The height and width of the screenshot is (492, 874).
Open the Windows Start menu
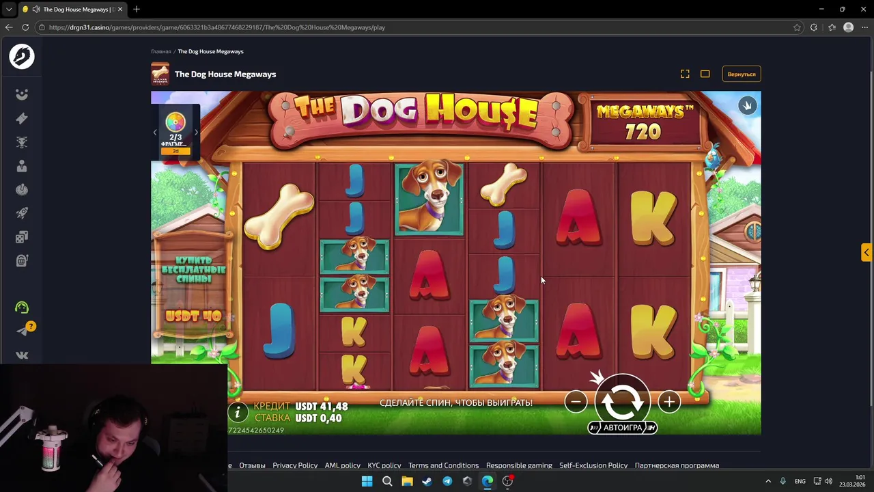point(367,481)
